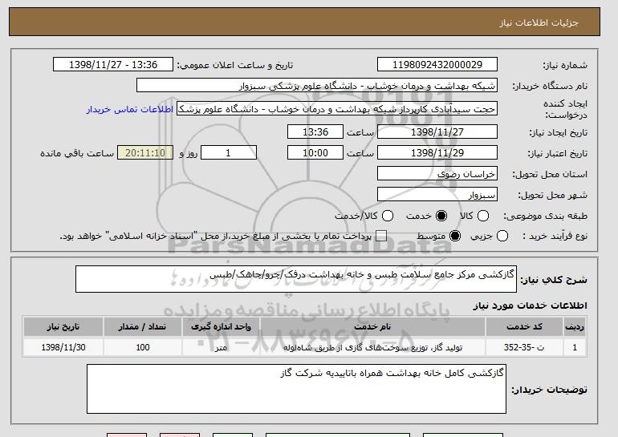Click the quantity cell 100
618x437 pixels.
(142, 347)
